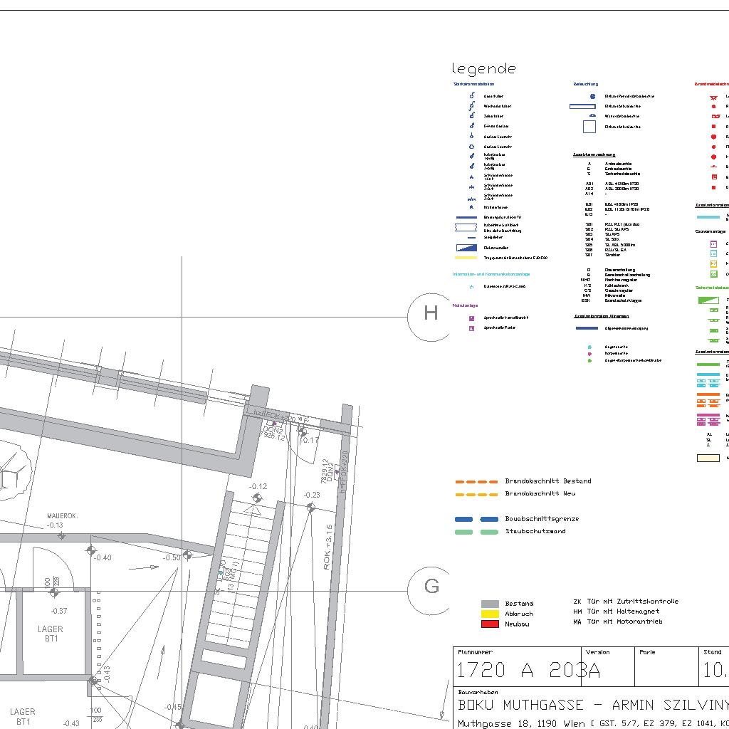Select the yellow Abbruch color swatch

490,614
